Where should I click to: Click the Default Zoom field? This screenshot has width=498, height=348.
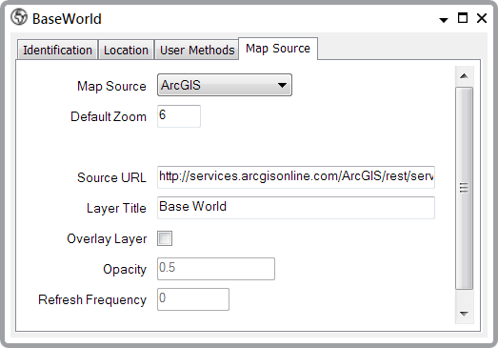pos(179,116)
